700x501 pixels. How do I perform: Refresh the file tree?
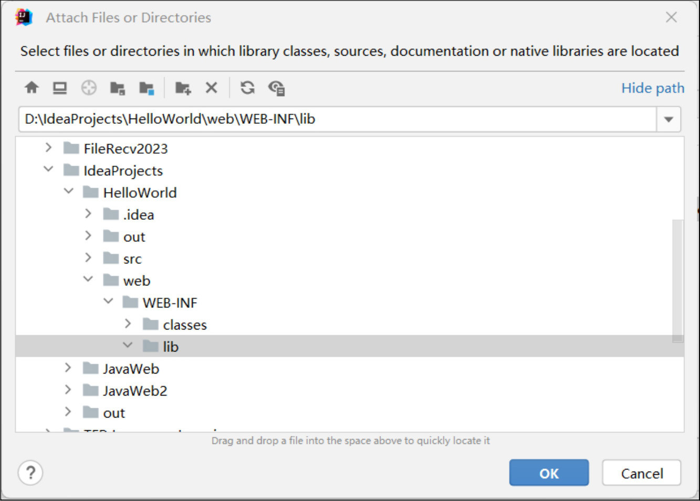(x=247, y=88)
